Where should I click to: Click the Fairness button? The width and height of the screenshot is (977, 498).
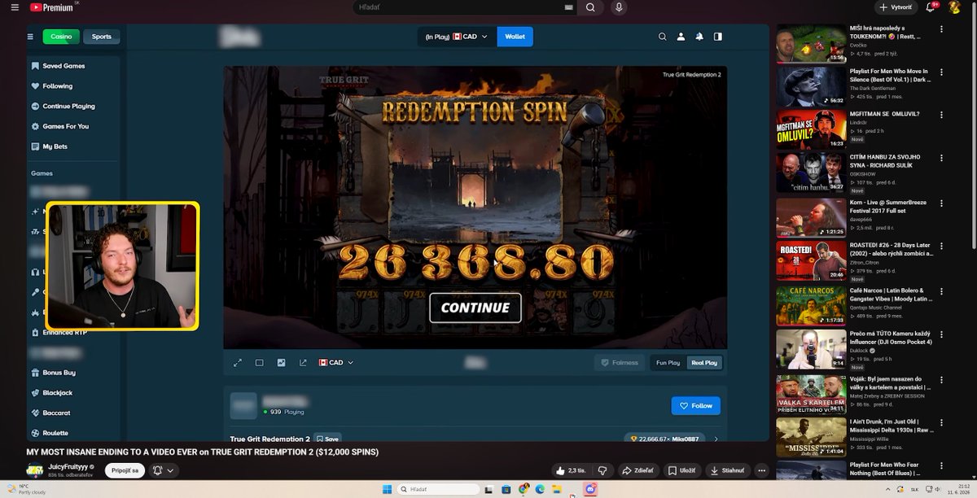pyautogui.click(x=620, y=363)
